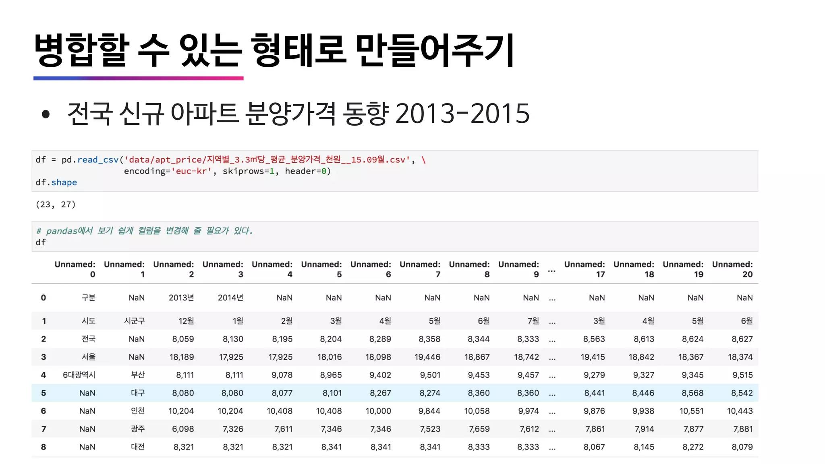Click the cell 광주

pos(138,429)
